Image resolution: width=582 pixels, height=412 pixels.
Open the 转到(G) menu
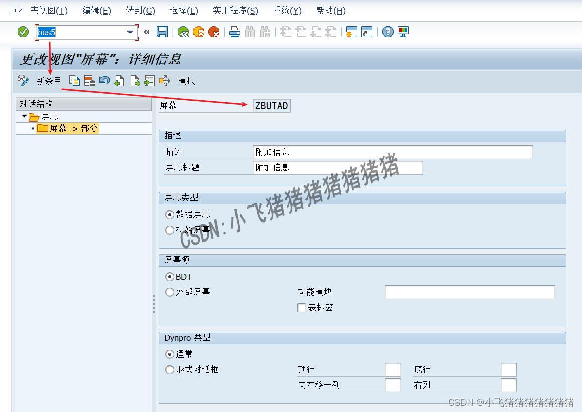click(x=140, y=11)
